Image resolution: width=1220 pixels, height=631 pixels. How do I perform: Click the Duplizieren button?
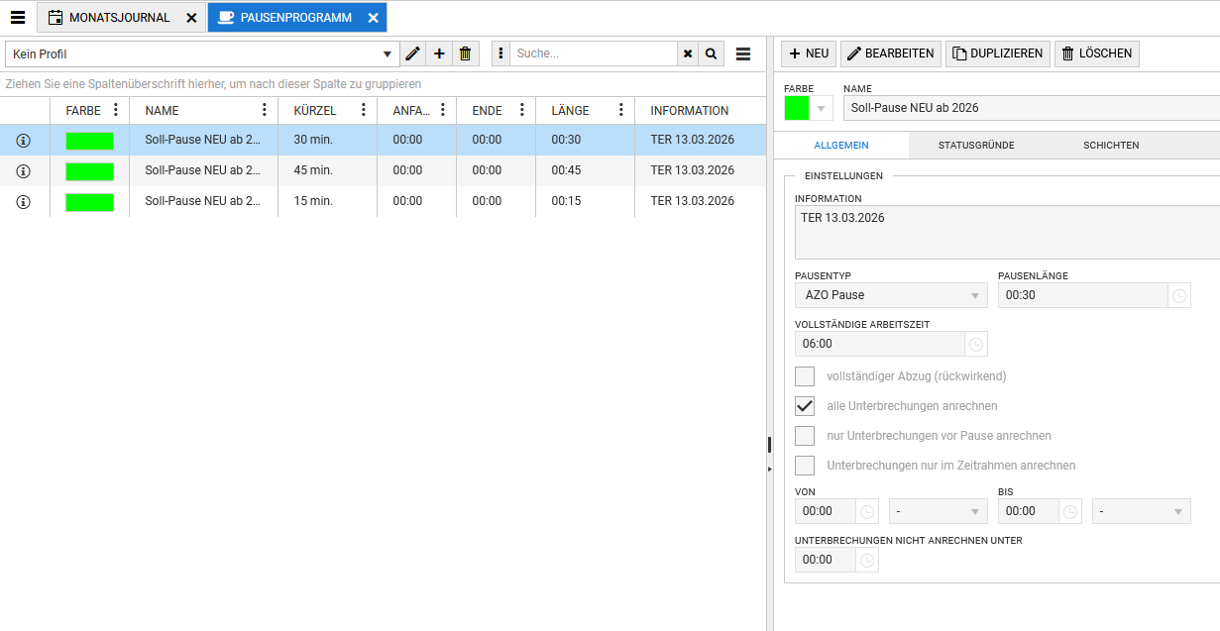(997, 53)
